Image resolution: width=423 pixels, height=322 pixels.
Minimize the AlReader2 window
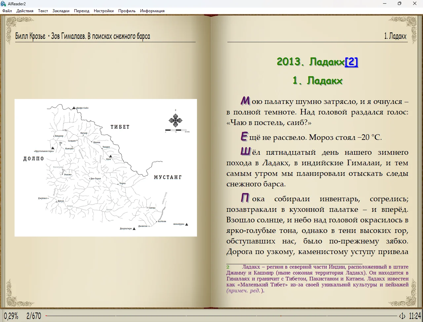[385, 4]
